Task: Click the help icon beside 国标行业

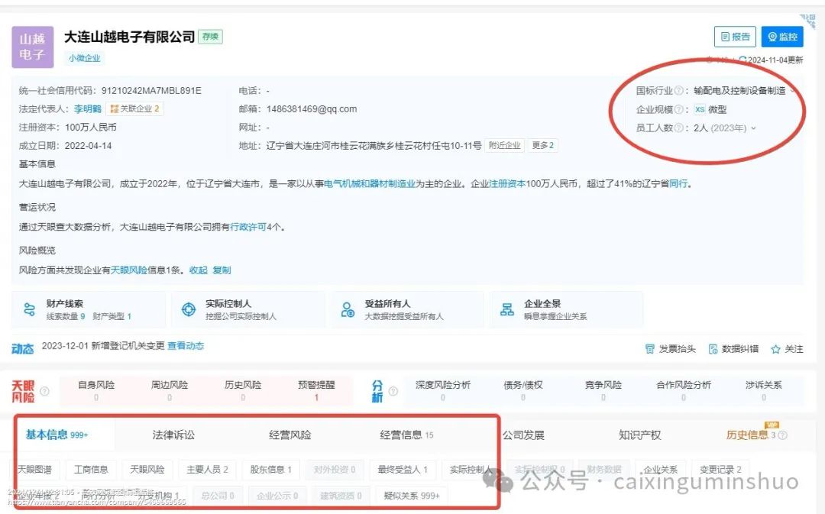Action: tap(679, 90)
